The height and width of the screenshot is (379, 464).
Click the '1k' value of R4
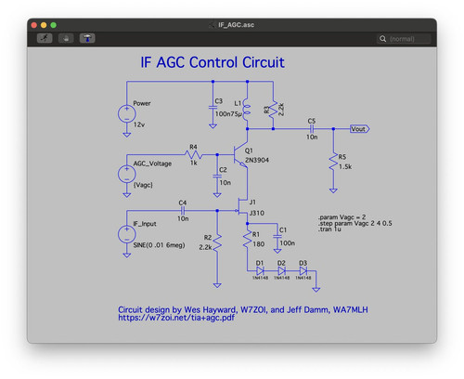194,163
